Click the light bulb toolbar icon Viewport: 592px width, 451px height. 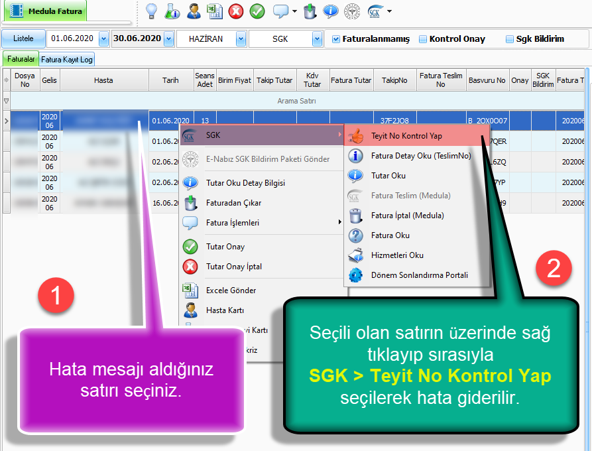151,11
